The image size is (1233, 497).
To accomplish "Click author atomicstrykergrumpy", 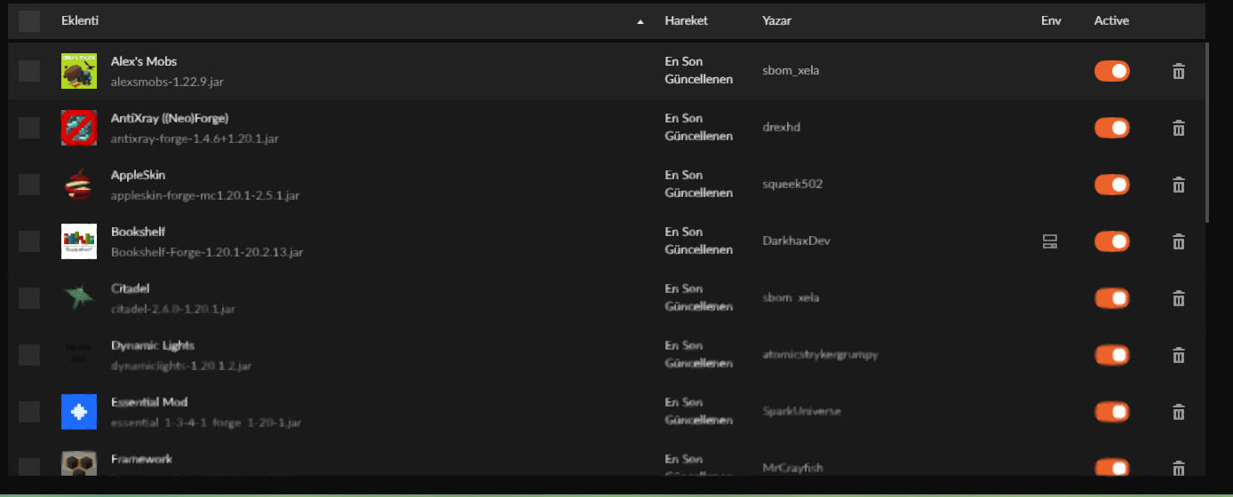I will click(820, 354).
